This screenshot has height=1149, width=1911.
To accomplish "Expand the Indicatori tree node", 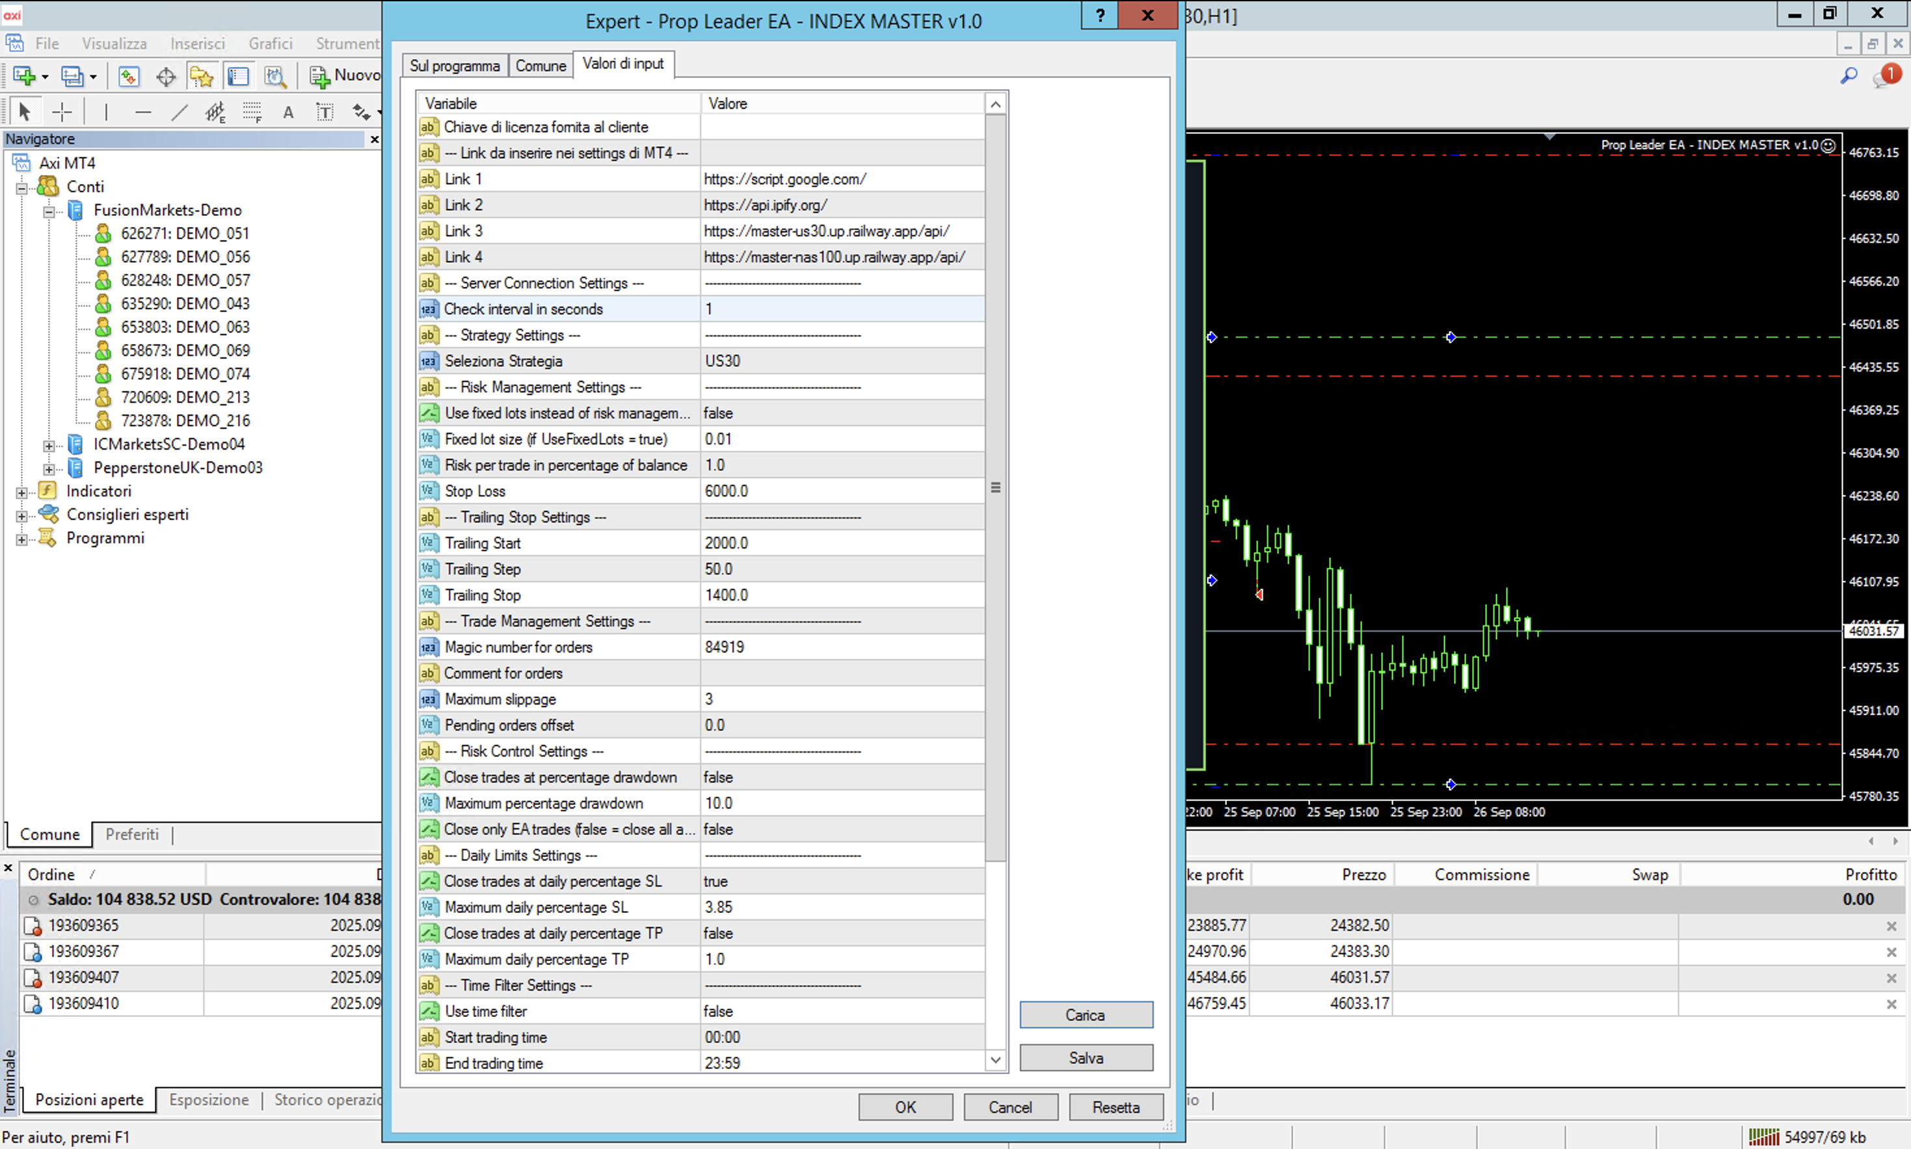I will coord(21,492).
